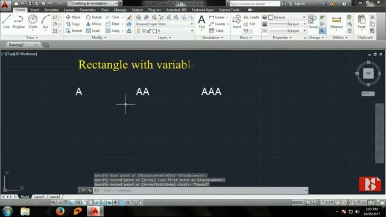The height and width of the screenshot is (217, 386).
Task: Click the keyword search field
Action: point(255,4)
